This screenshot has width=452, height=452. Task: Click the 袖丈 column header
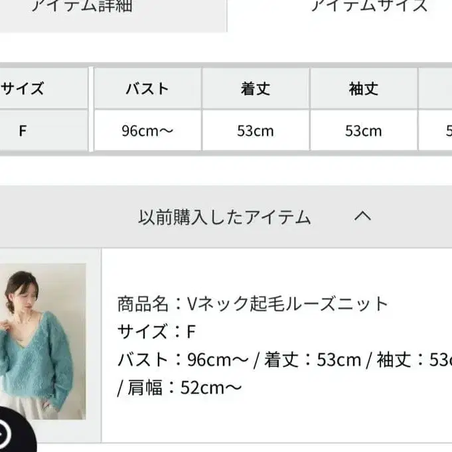pos(364,88)
